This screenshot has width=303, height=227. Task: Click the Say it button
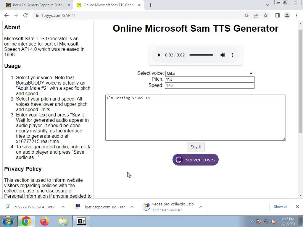coord(196,147)
